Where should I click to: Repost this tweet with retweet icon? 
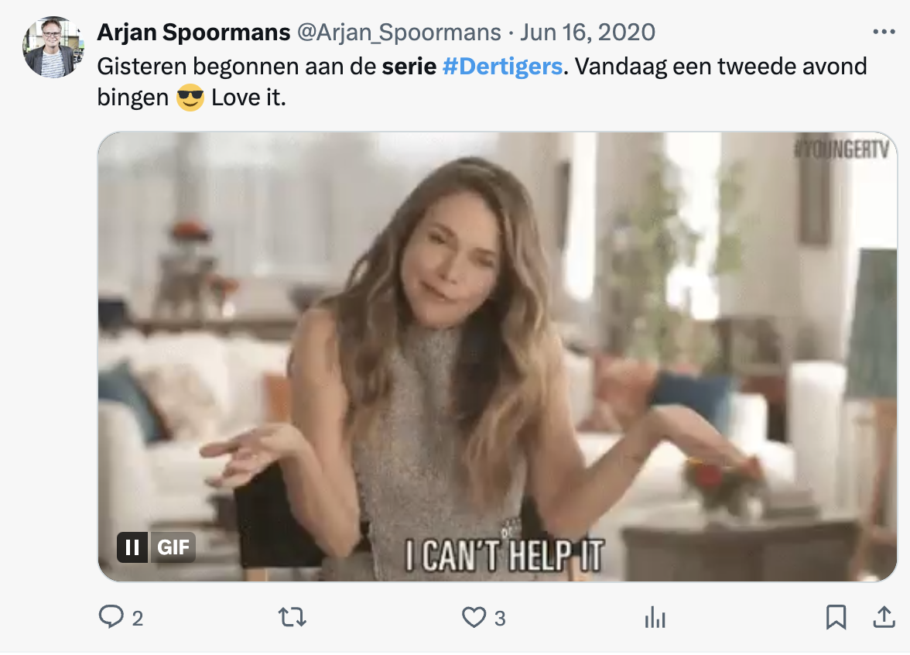click(292, 617)
